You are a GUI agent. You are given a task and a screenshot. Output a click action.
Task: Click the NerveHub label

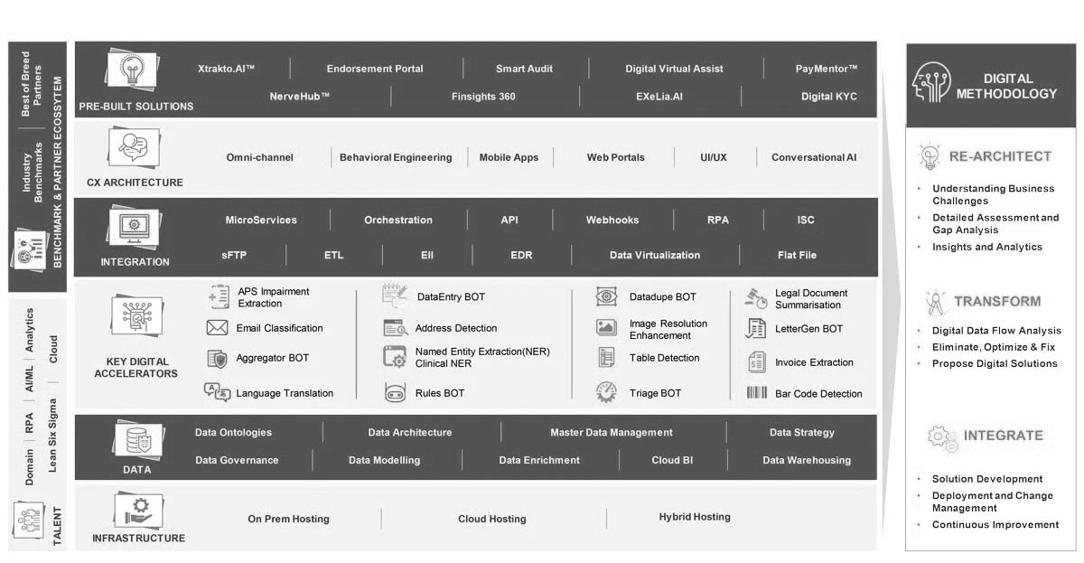click(300, 97)
